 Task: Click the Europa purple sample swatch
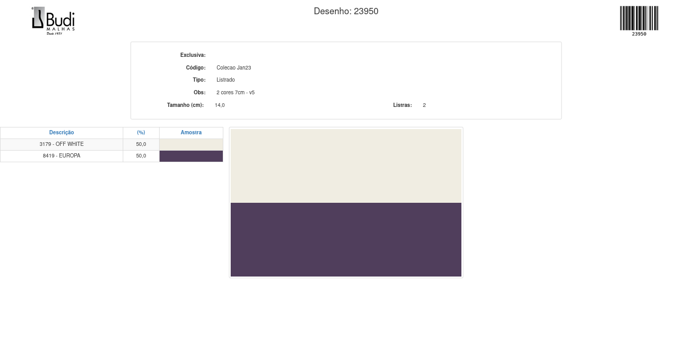[x=191, y=156]
